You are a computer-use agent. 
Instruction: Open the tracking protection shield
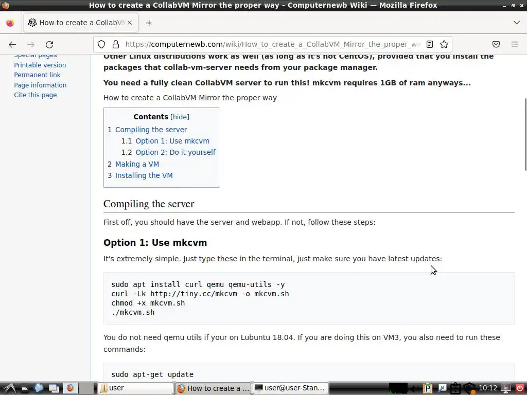[x=101, y=44]
